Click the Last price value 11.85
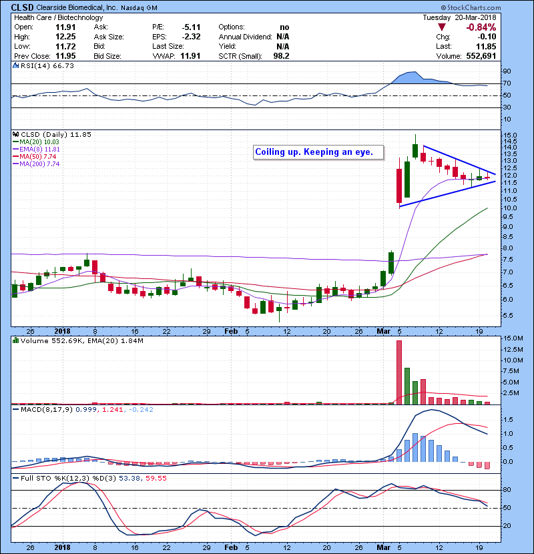This screenshot has height=554, width=534. (486, 46)
